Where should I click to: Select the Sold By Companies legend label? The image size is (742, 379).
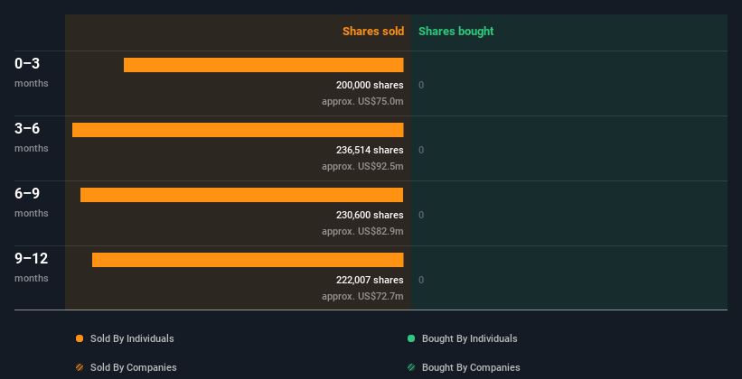point(134,367)
